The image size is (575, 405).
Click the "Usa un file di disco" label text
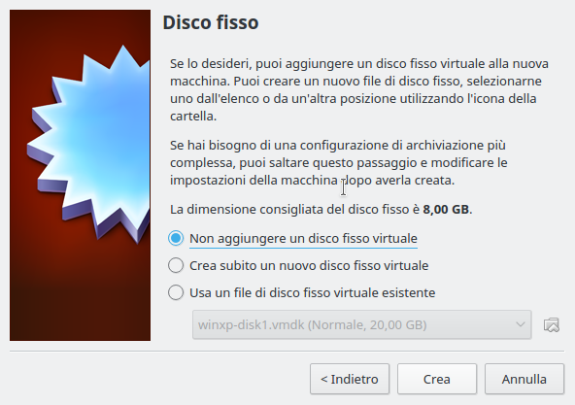[x=312, y=292]
